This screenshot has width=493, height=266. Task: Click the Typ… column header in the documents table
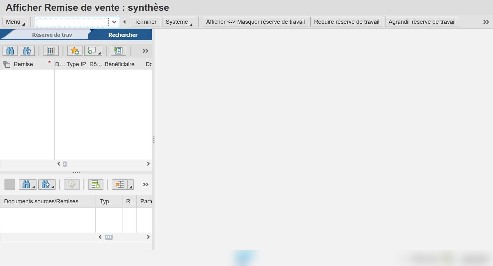[x=109, y=201]
